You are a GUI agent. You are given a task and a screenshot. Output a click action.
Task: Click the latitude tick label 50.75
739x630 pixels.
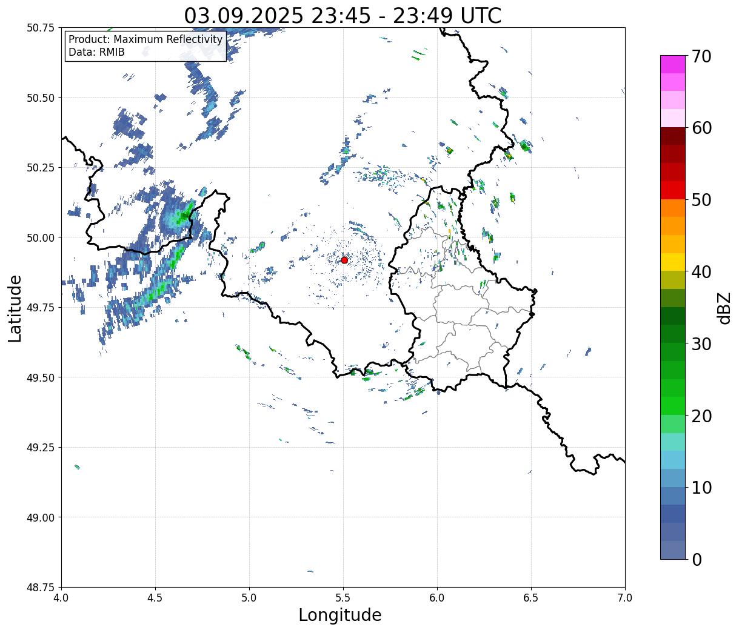41,28
